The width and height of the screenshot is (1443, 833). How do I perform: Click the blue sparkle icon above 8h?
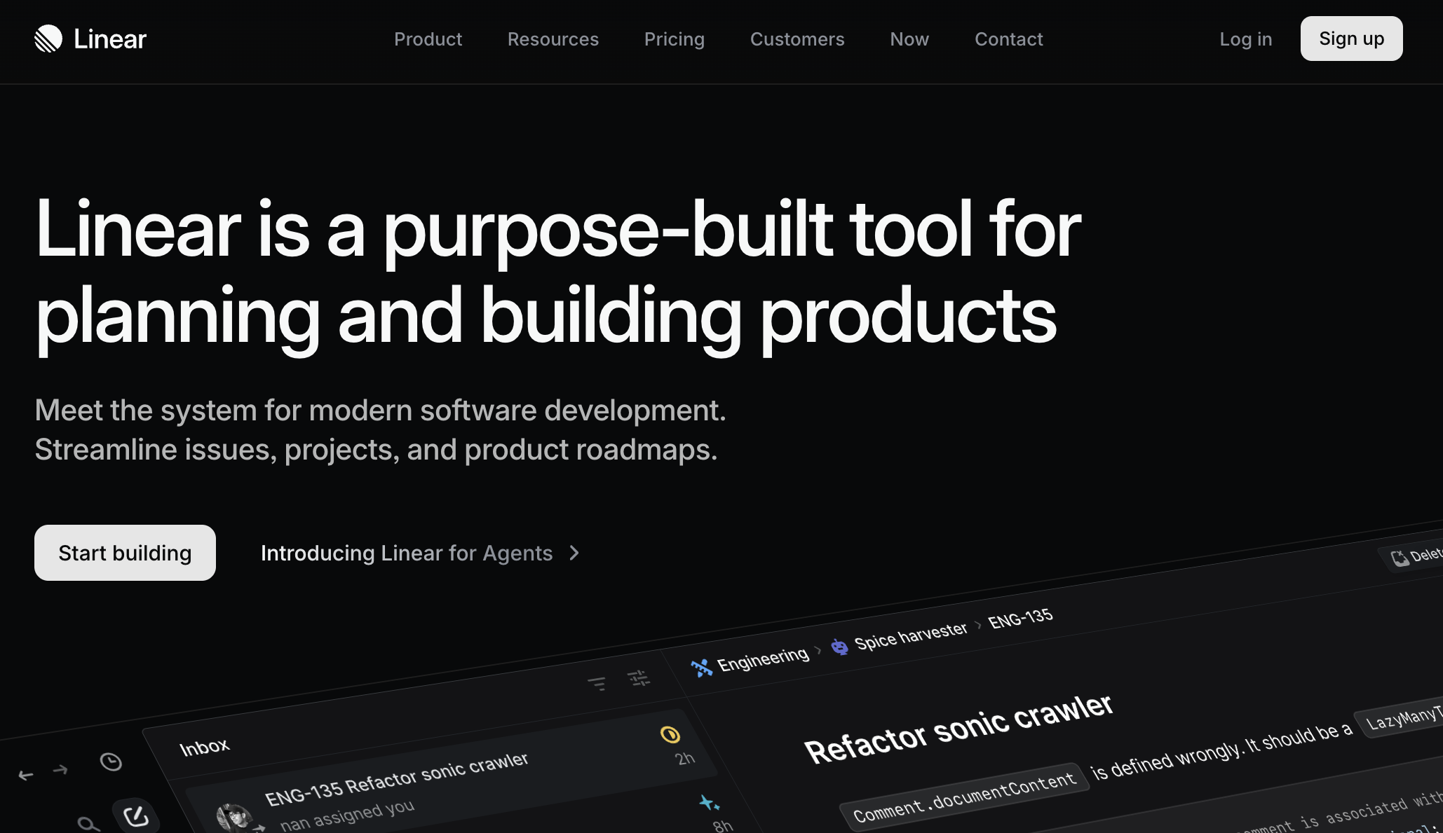(709, 803)
